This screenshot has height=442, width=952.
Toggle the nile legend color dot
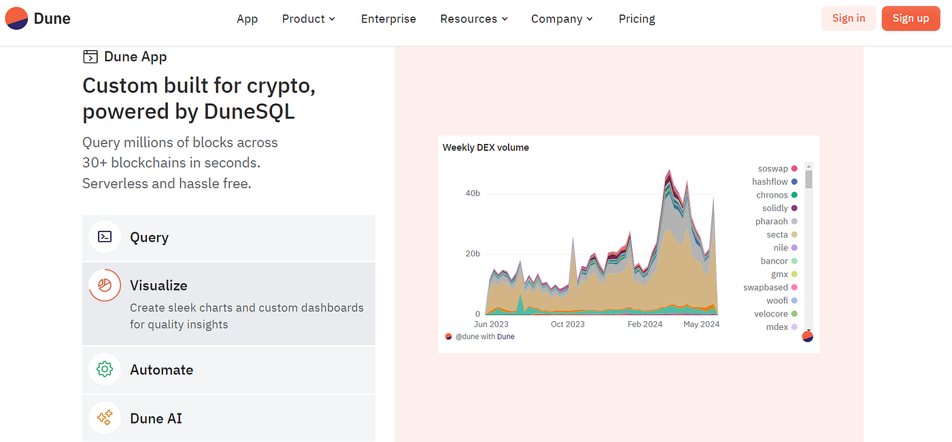[794, 248]
